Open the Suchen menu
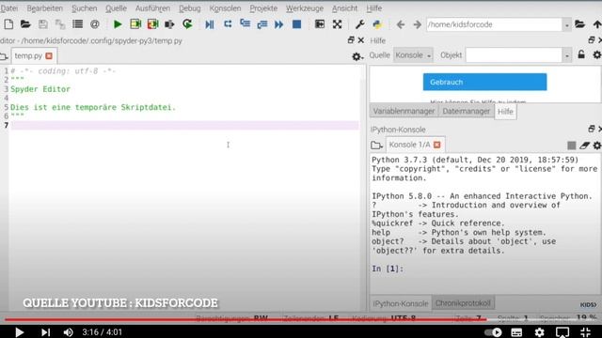602x338 pixels. [x=84, y=8]
